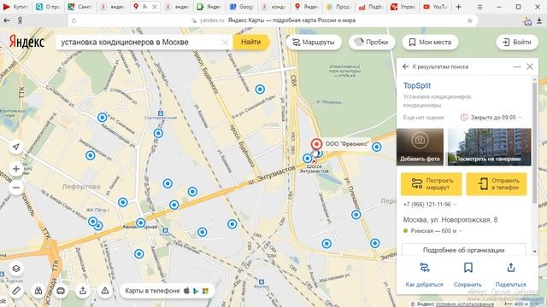Zoom in with the plus button
Screen dimensions: 547x307
pos(16,169)
